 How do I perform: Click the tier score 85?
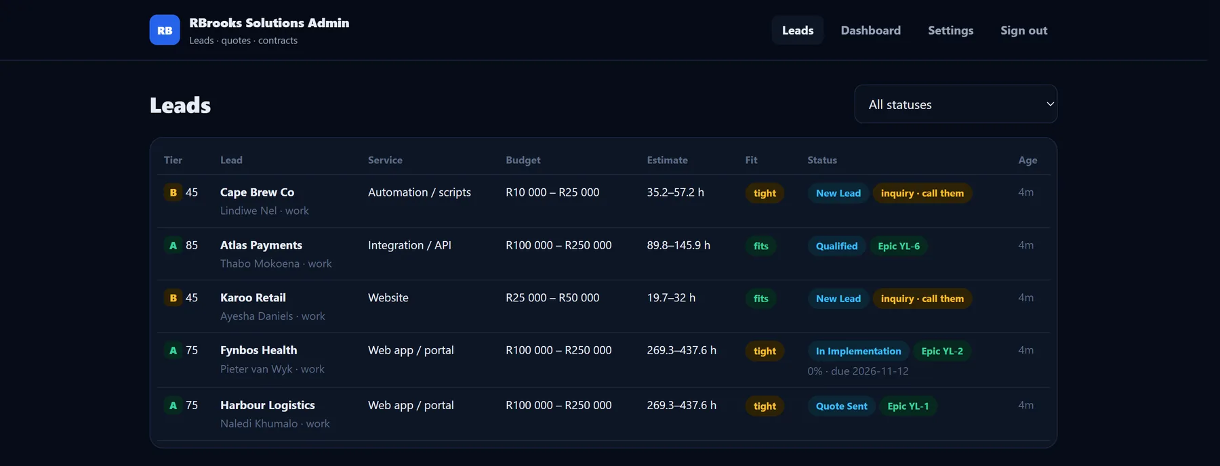(x=192, y=245)
